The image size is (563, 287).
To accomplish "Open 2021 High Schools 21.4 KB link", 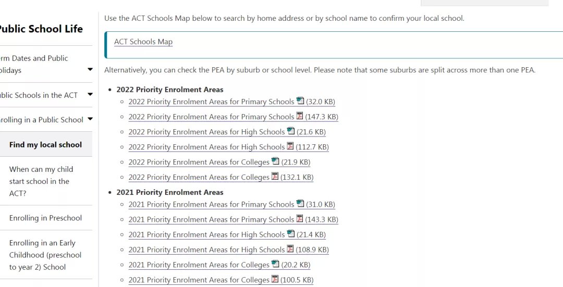I will 227,234.
